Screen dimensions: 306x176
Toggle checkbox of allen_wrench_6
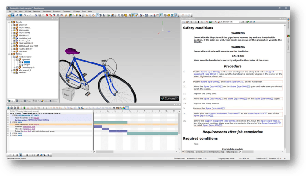[14, 70]
